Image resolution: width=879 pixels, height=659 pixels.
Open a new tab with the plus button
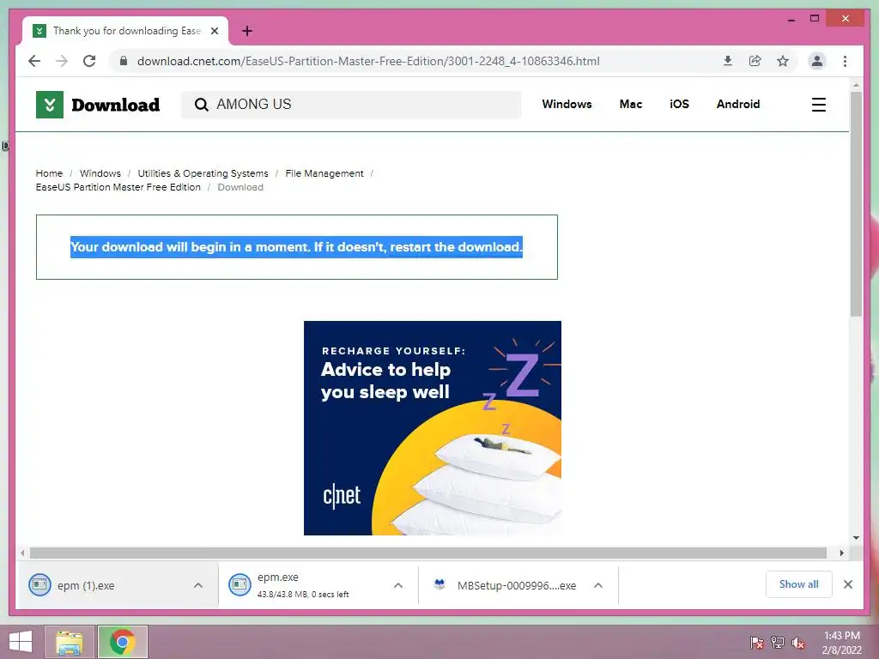coord(247,31)
